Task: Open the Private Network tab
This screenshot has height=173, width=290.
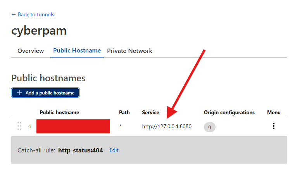Action: [x=129, y=51]
